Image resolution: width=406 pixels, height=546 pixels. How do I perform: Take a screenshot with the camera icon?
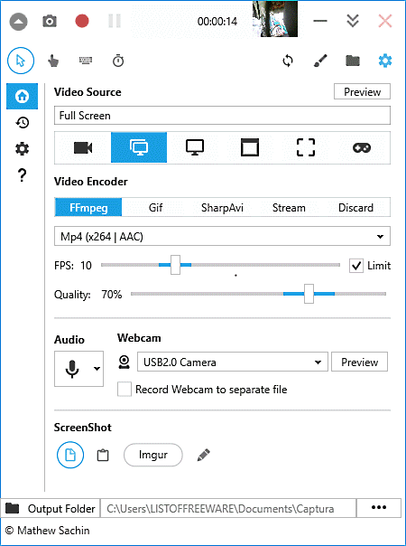(x=50, y=21)
